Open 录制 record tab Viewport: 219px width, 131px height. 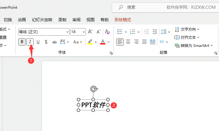62,20
